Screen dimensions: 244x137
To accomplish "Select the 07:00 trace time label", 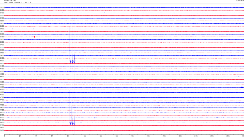I will pyautogui.click(x=2, y=45).
